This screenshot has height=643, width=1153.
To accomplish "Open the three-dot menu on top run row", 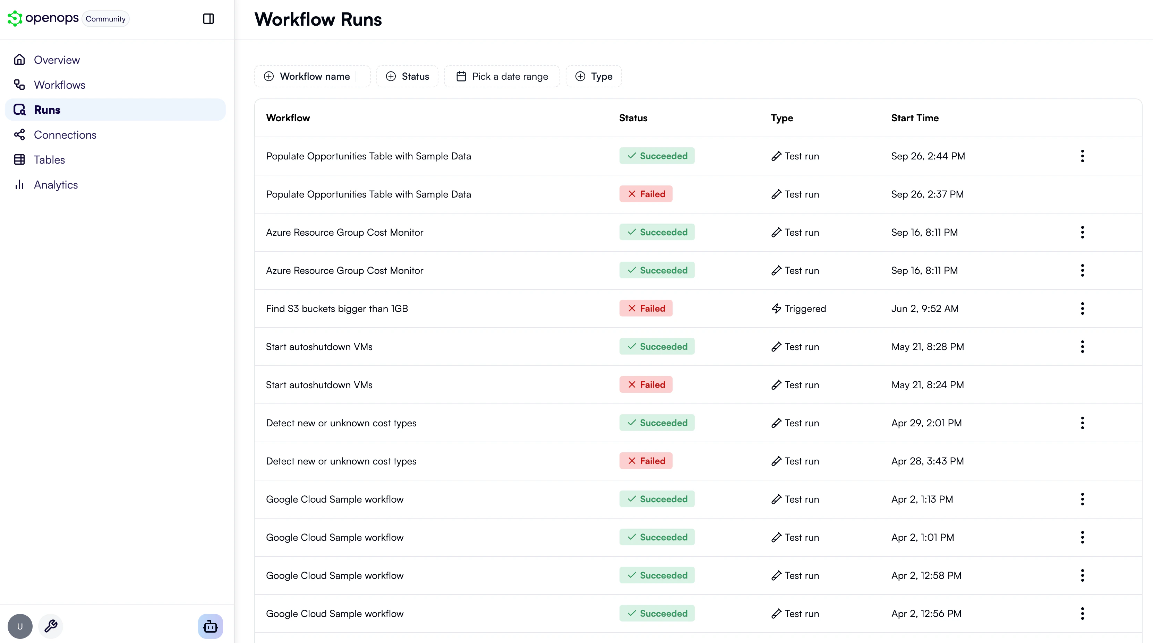I will tap(1083, 156).
